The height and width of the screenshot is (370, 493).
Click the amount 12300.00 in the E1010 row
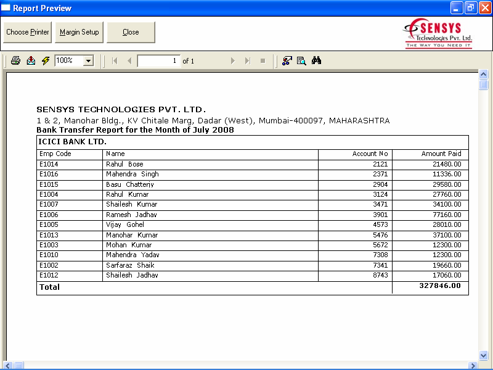point(447,255)
